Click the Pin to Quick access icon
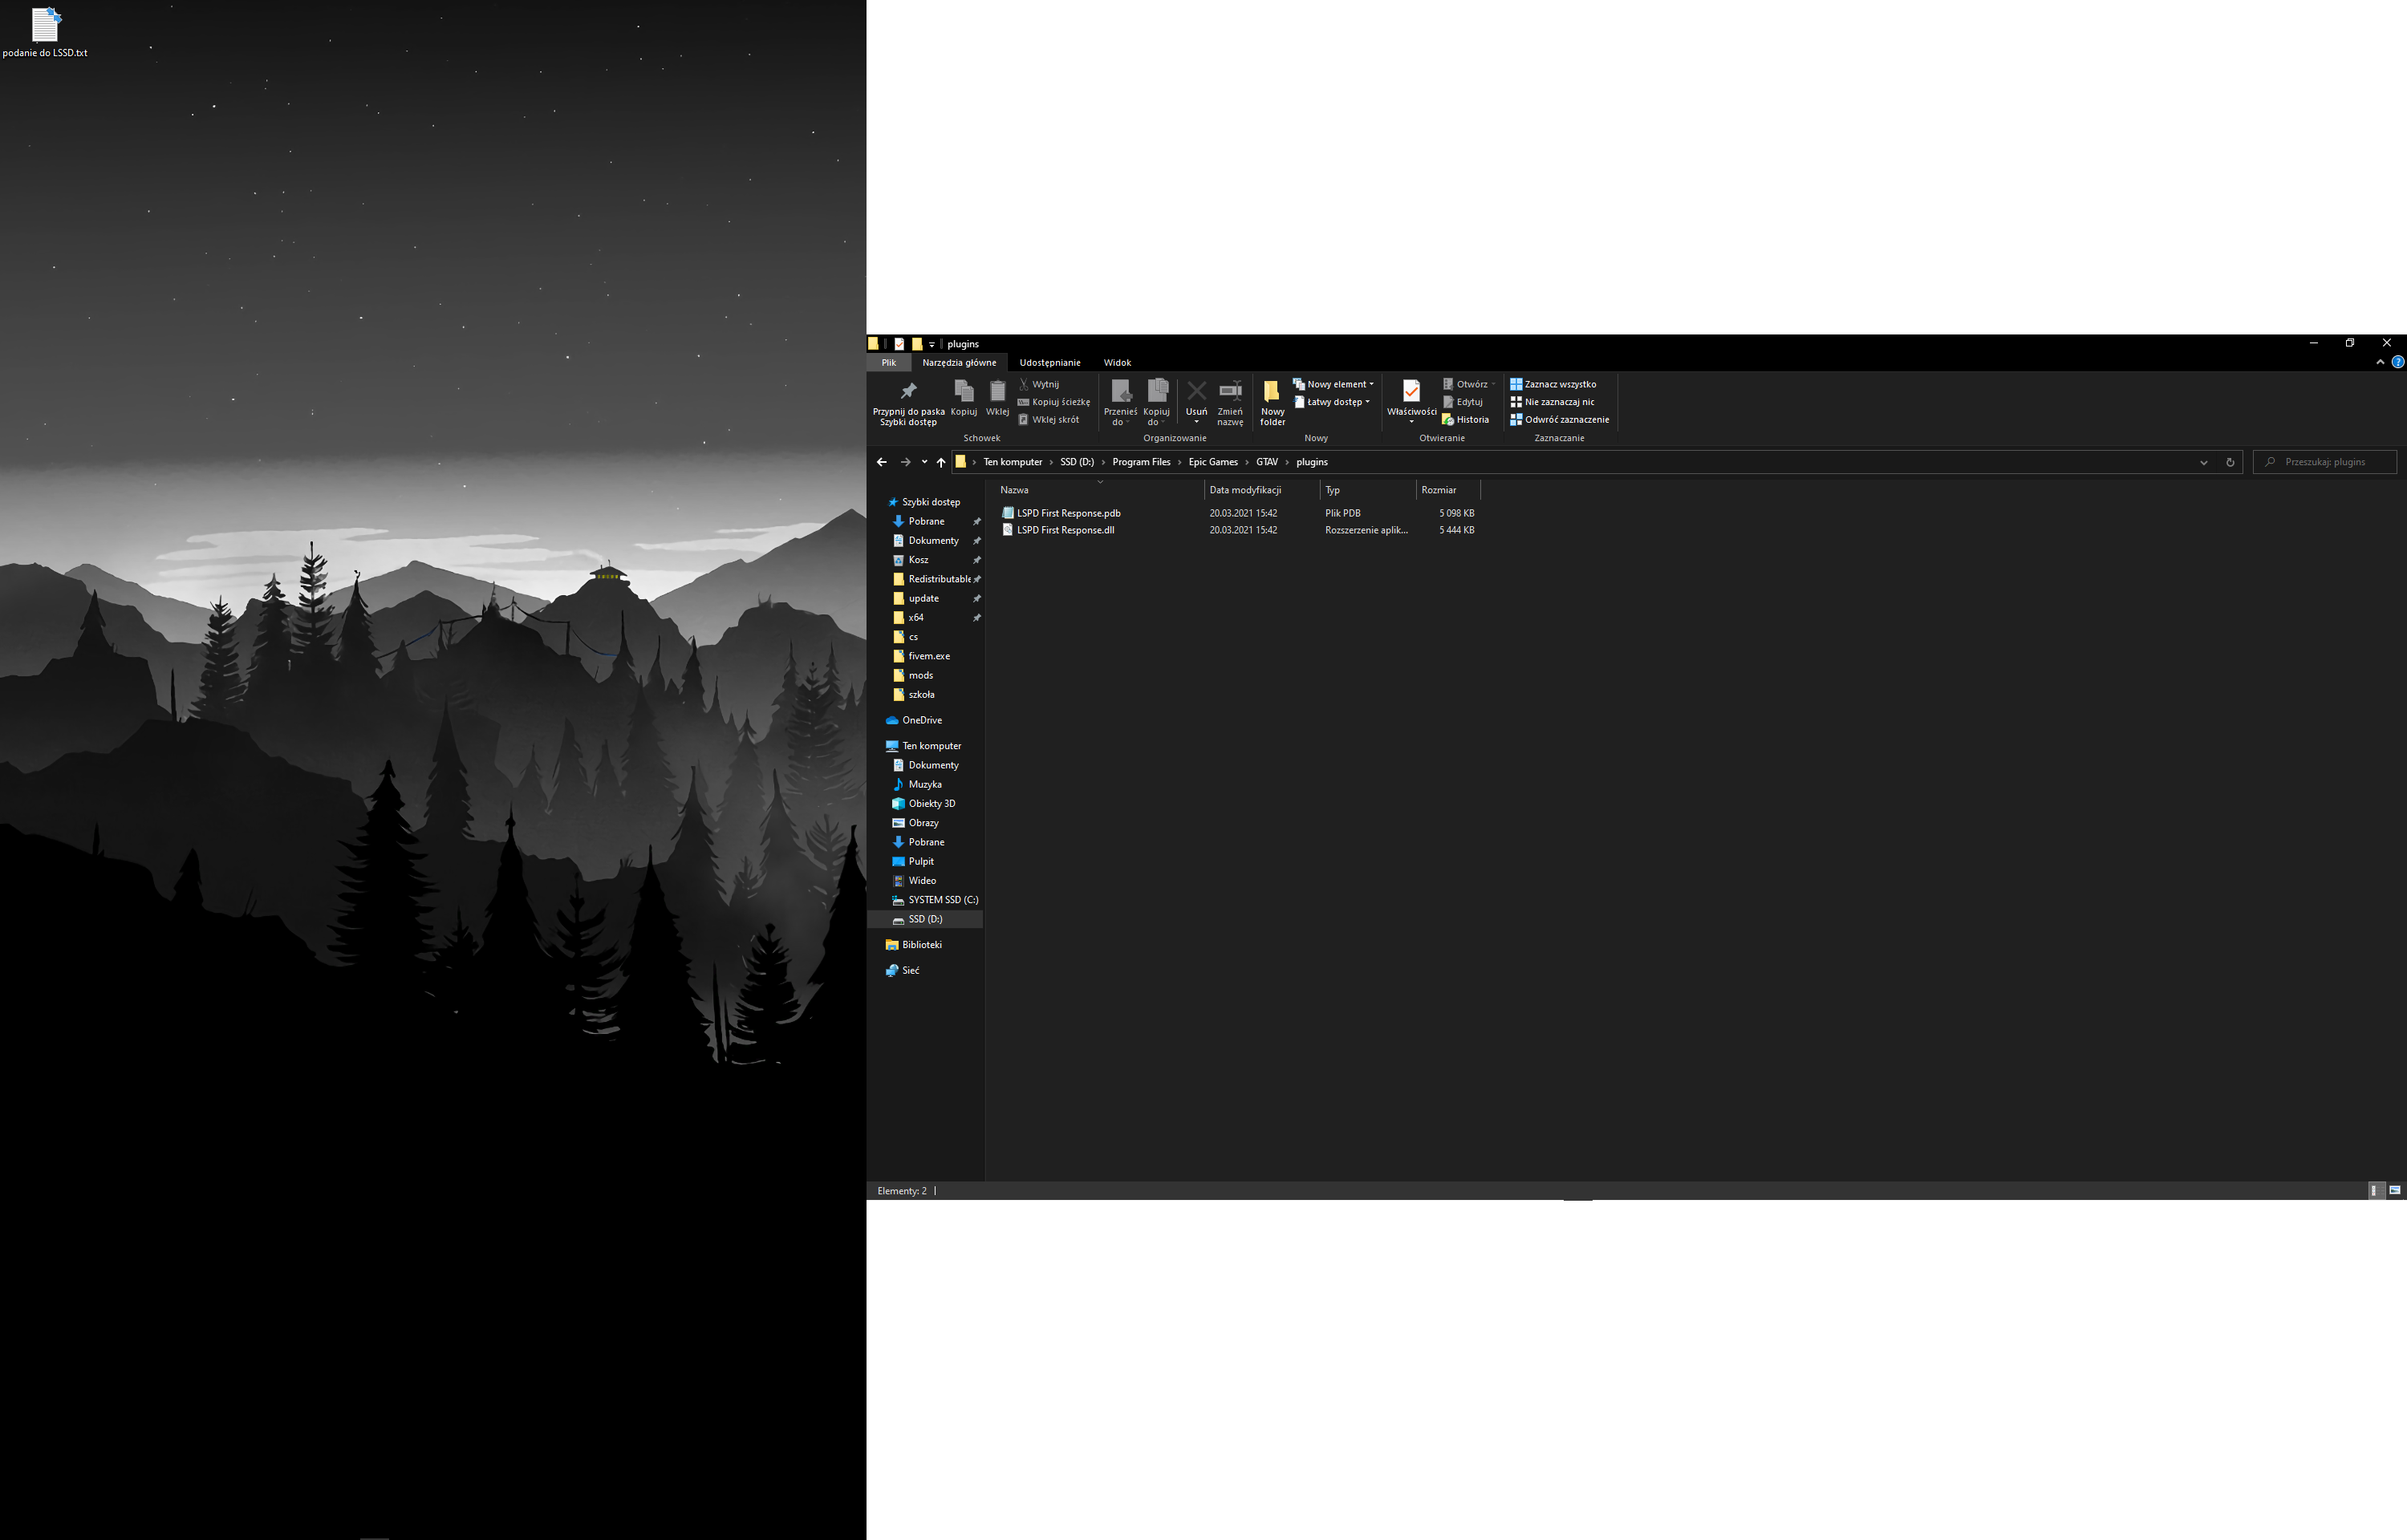The image size is (2407, 1540). [908, 391]
